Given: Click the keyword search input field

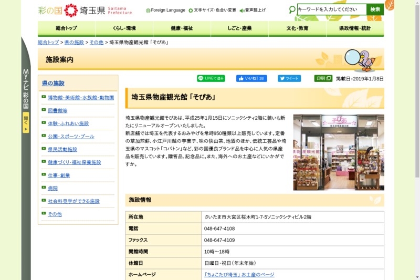Looking at the screenshot, I should coord(331,9).
